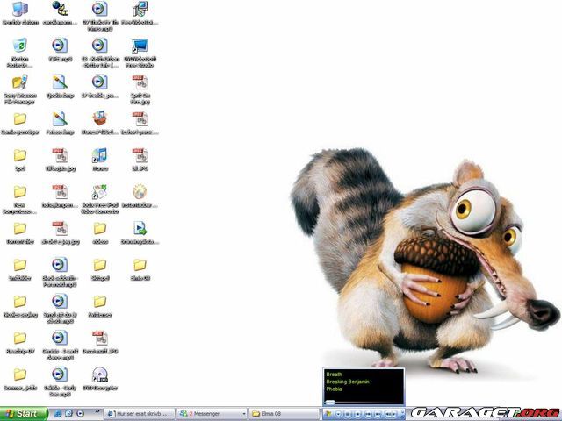This screenshot has height=421, width=562.
Task: Click the 'Breath' song title in the now-playing popup
Action: 335,375
